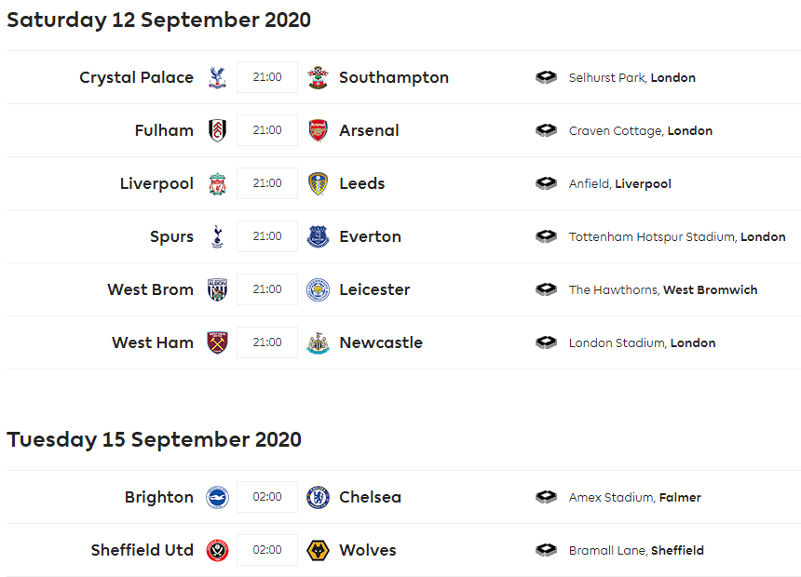The width and height of the screenshot is (801, 577).
Task: Click the Liverpool club crest
Action: pos(217,183)
